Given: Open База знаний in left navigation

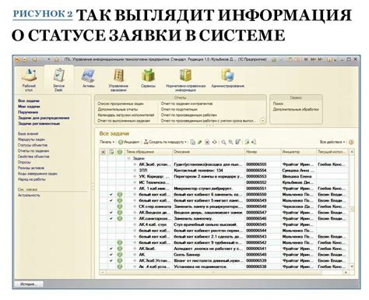Looking at the screenshot, I should coord(28,134).
